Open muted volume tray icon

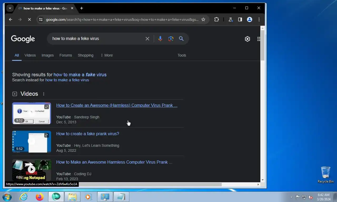310,197
